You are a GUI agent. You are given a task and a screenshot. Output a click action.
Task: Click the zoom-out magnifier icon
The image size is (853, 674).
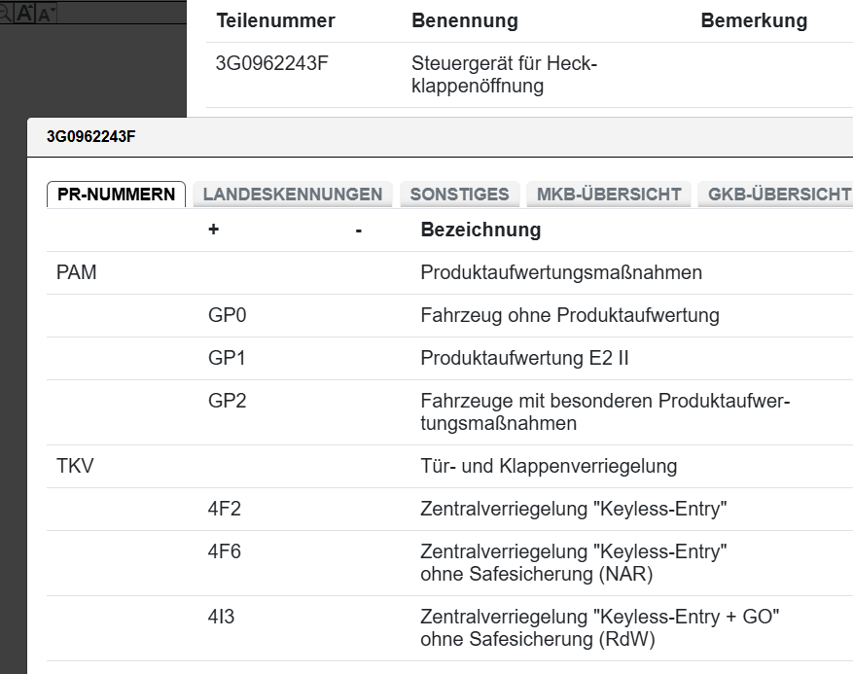(4, 13)
